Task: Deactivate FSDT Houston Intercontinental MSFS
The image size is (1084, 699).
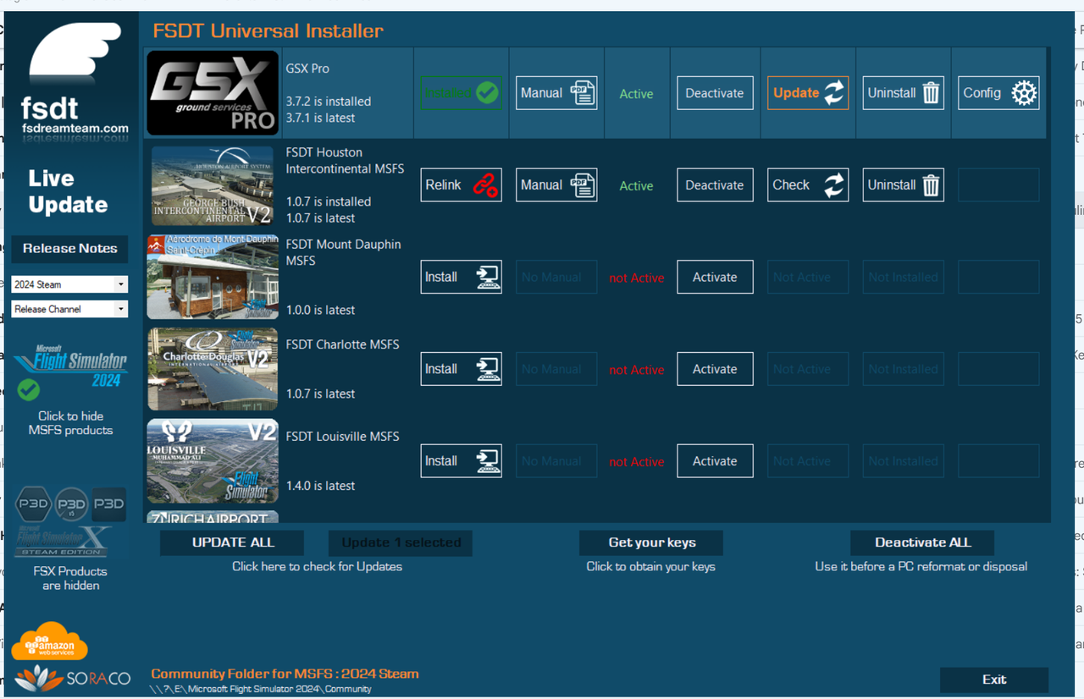Action: (x=715, y=185)
